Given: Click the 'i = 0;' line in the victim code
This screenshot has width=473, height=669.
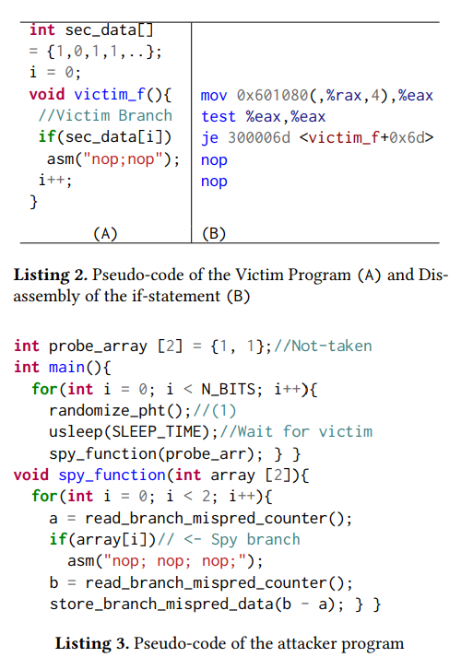Looking at the screenshot, I should tap(55, 73).
